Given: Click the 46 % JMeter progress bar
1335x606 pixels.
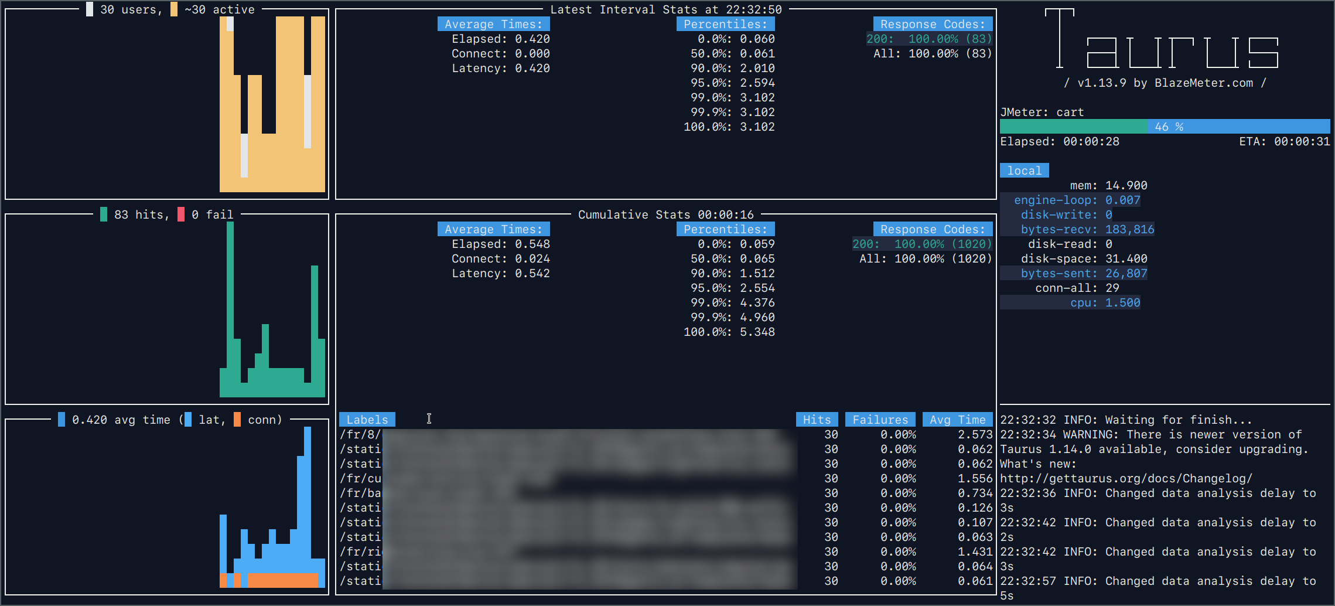Looking at the screenshot, I should 1165,127.
